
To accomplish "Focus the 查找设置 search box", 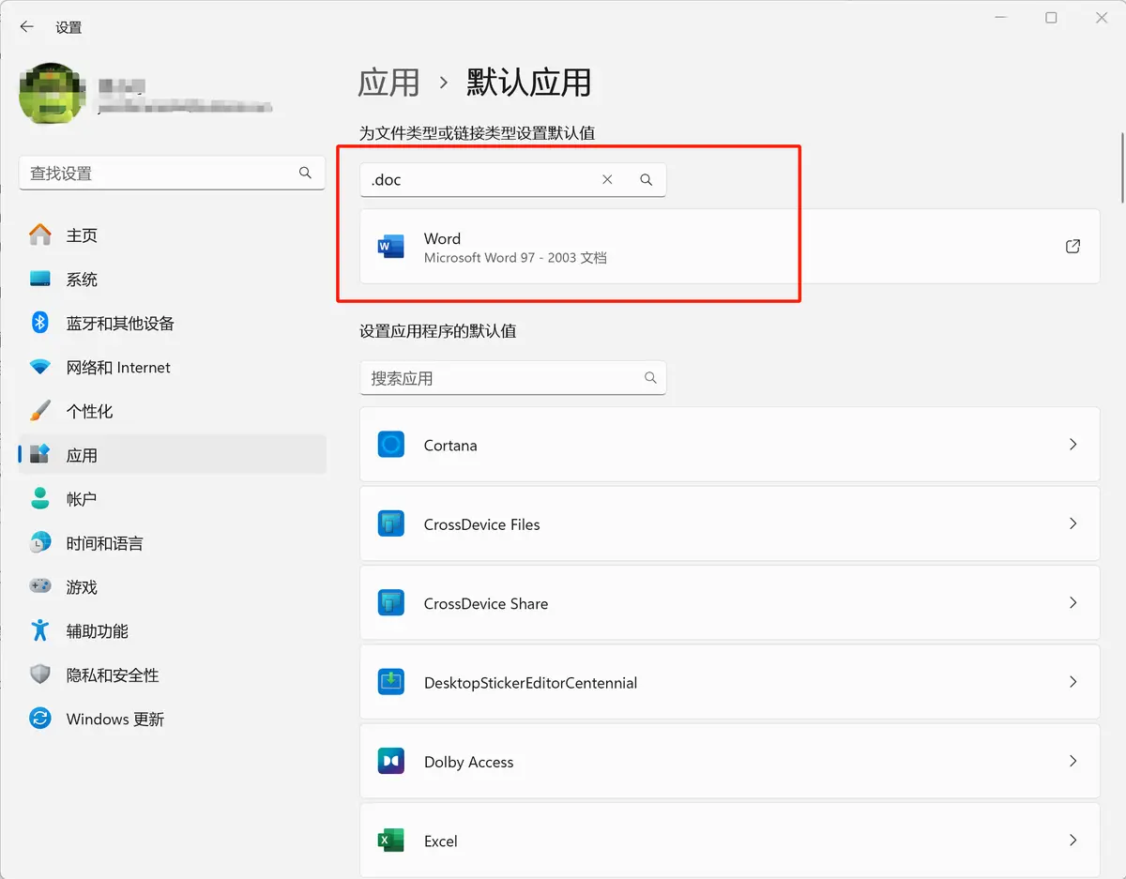I will coord(172,174).
